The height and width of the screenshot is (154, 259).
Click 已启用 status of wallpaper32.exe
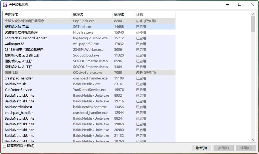click(141, 44)
